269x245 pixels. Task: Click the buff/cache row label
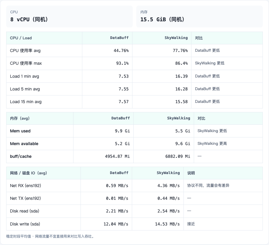point(21,156)
